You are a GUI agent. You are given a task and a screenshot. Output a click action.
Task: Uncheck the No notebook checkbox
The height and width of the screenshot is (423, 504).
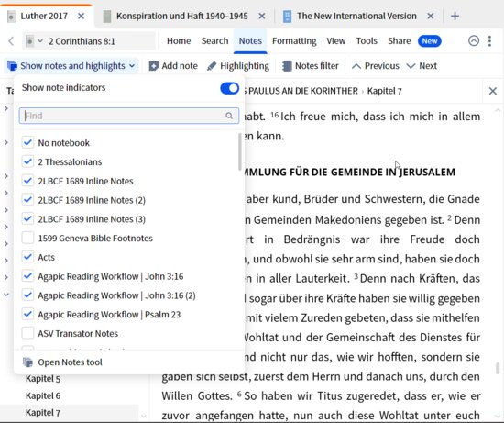(x=27, y=142)
